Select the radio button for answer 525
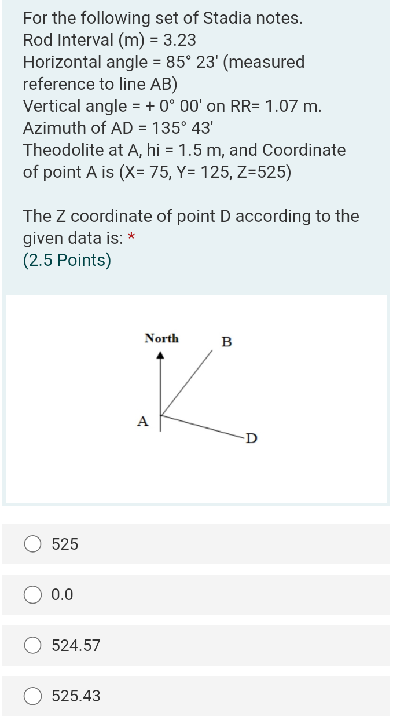 click(33, 544)
